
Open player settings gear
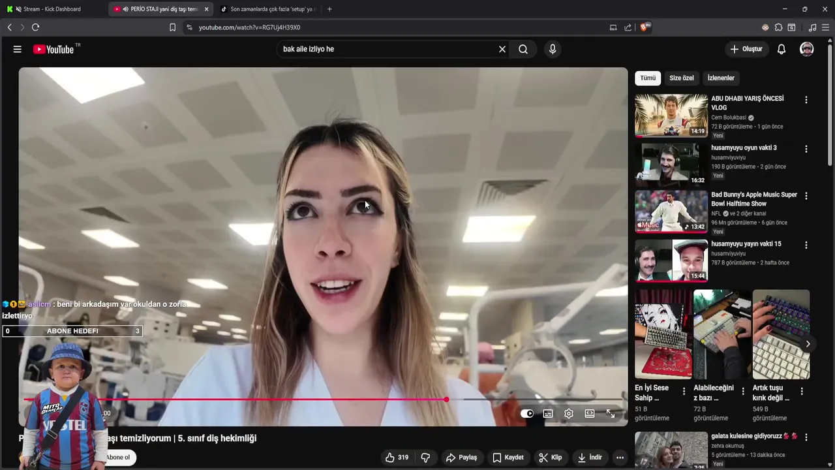coord(569,413)
